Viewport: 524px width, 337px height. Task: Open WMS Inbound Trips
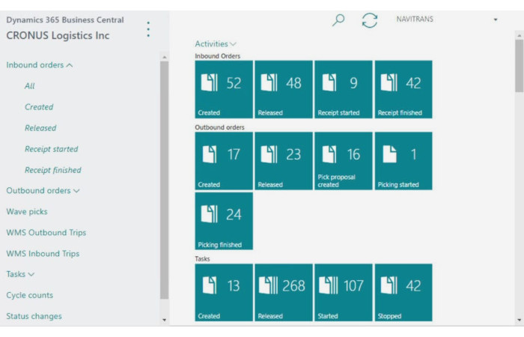coord(43,254)
